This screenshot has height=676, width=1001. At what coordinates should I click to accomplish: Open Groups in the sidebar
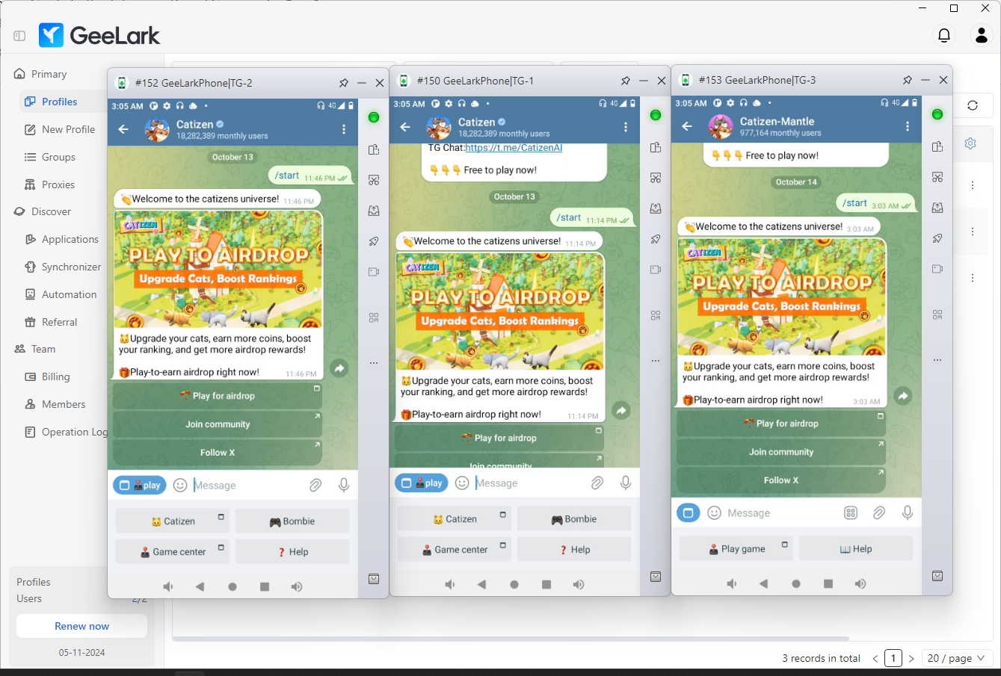[58, 157]
